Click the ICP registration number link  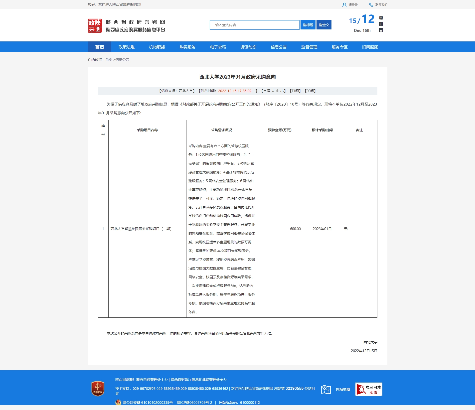(x=194, y=403)
